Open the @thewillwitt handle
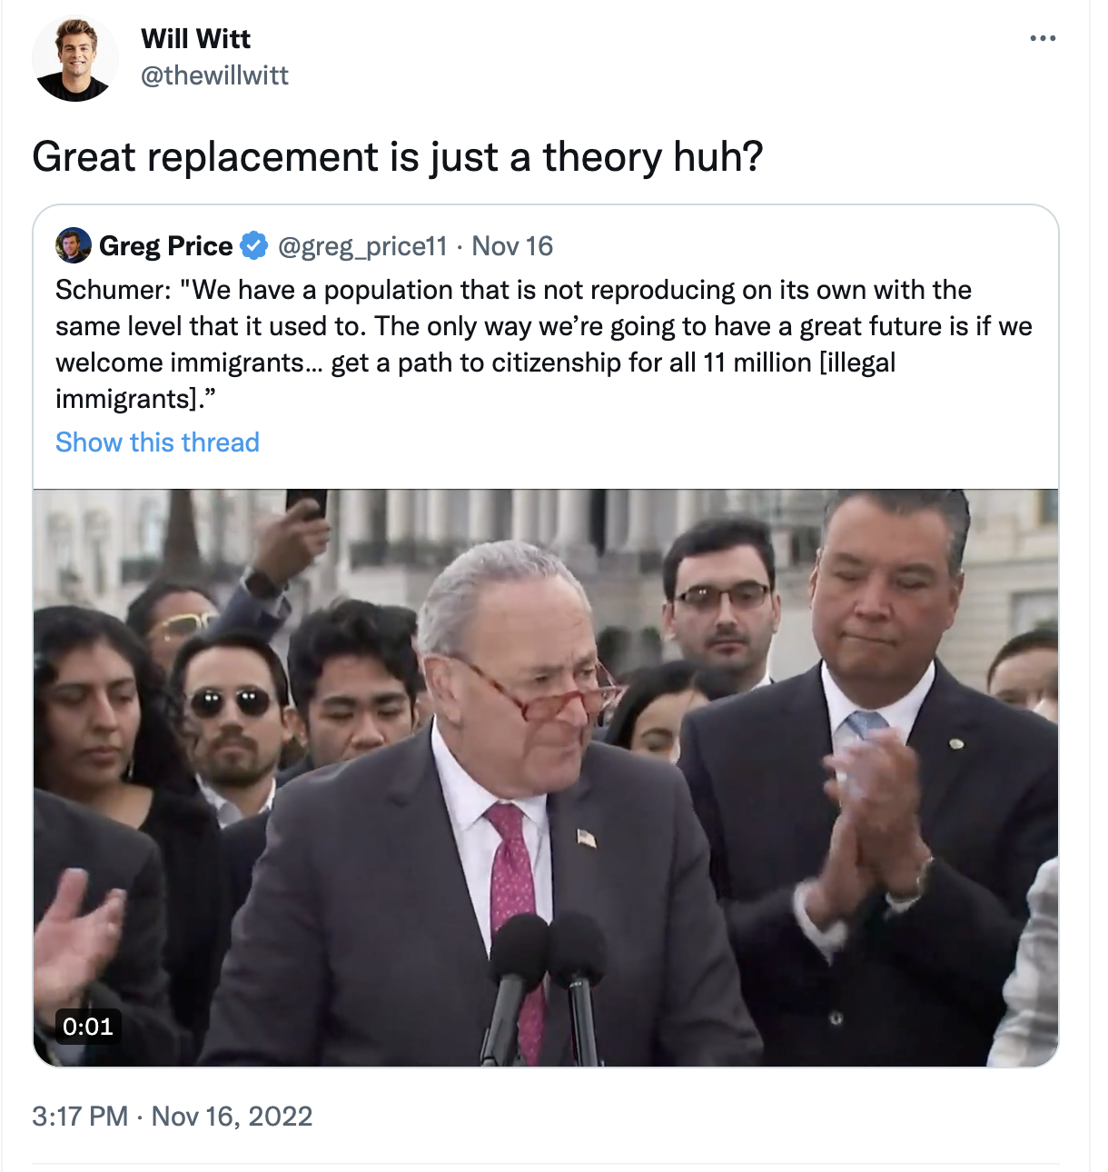The image size is (1108, 1172). pos(214,75)
